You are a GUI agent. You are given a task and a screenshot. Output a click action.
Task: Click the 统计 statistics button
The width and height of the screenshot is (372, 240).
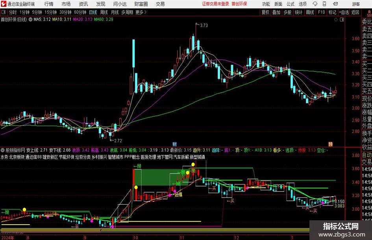click(298, 12)
